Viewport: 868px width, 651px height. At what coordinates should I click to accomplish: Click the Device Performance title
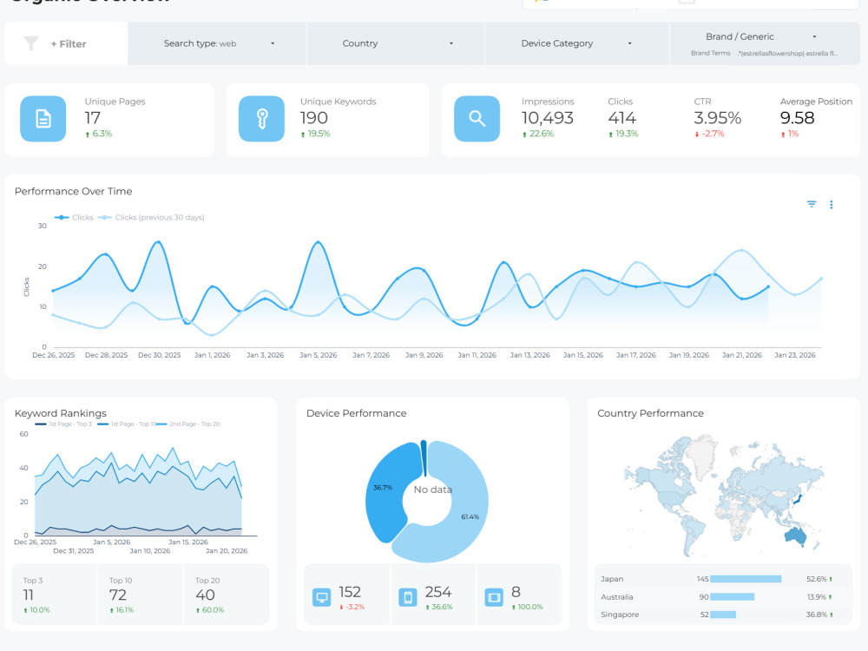[x=356, y=413]
